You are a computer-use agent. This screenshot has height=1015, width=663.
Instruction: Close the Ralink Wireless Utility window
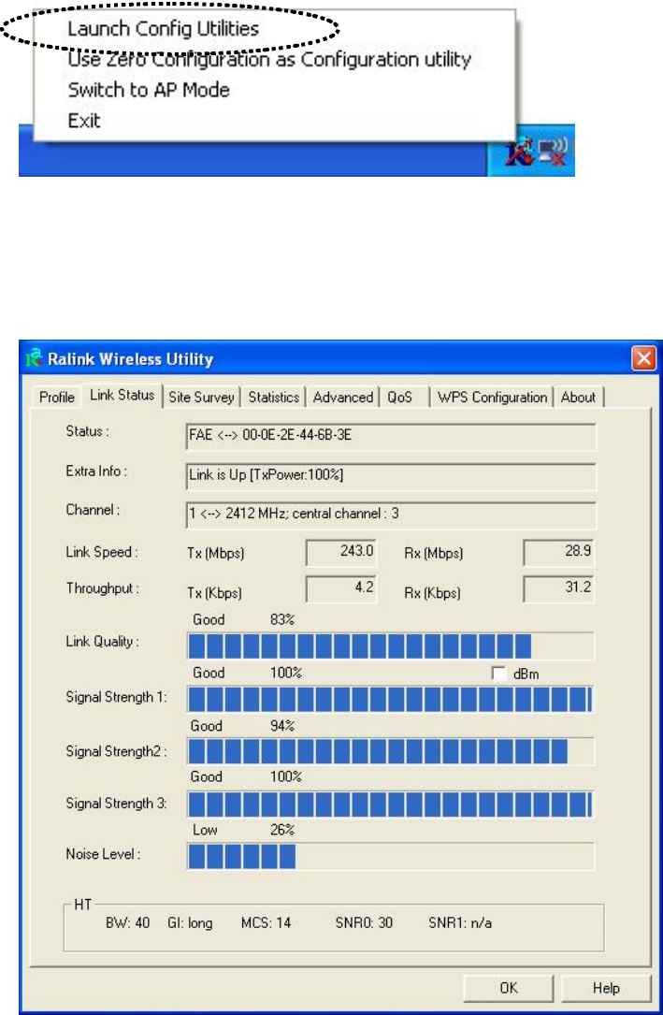click(x=643, y=358)
